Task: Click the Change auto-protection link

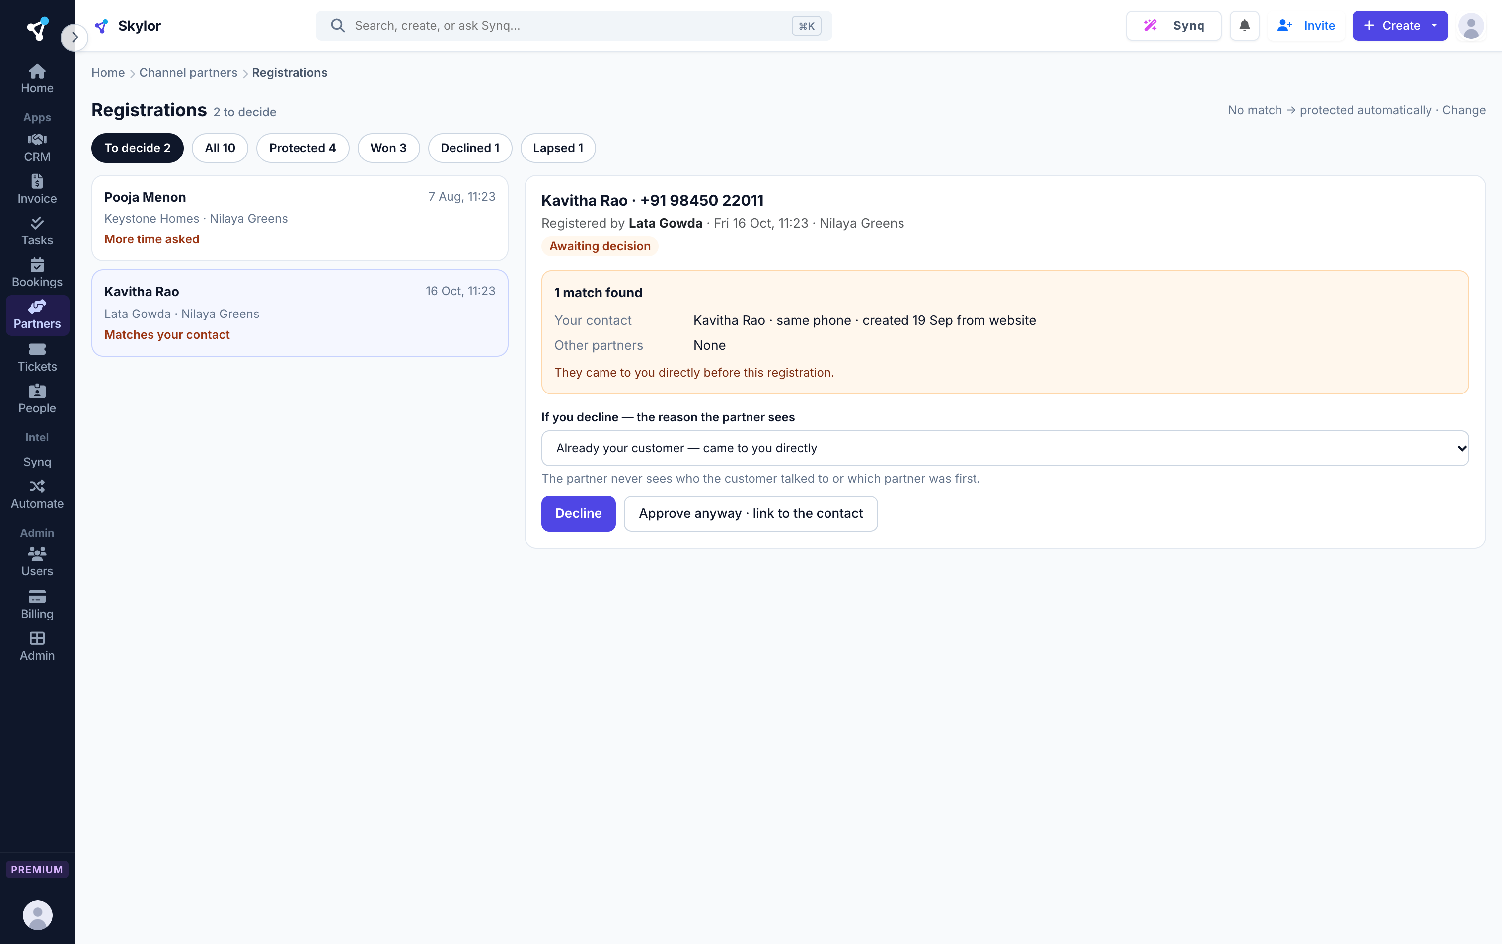Action: tap(1463, 110)
